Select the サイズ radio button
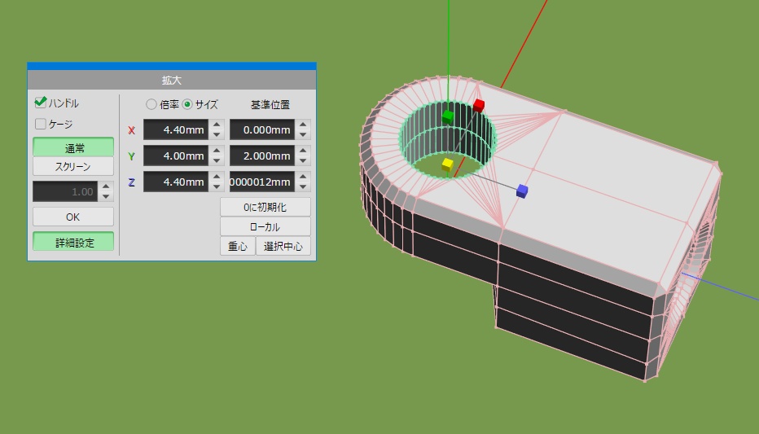Image resolution: width=759 pixels, height=434 pixels. coord(187,104)
